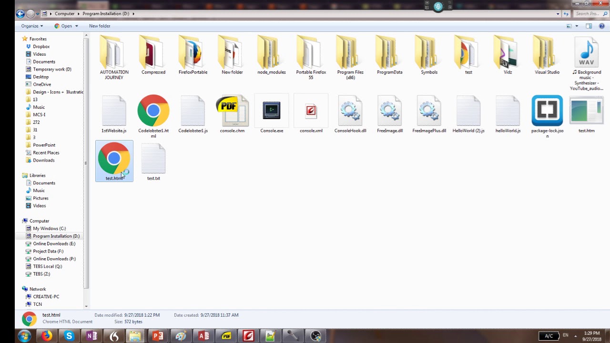Open the Organize dropdown menu
This screenshot has width=610, height=343.
pos(32,26)
